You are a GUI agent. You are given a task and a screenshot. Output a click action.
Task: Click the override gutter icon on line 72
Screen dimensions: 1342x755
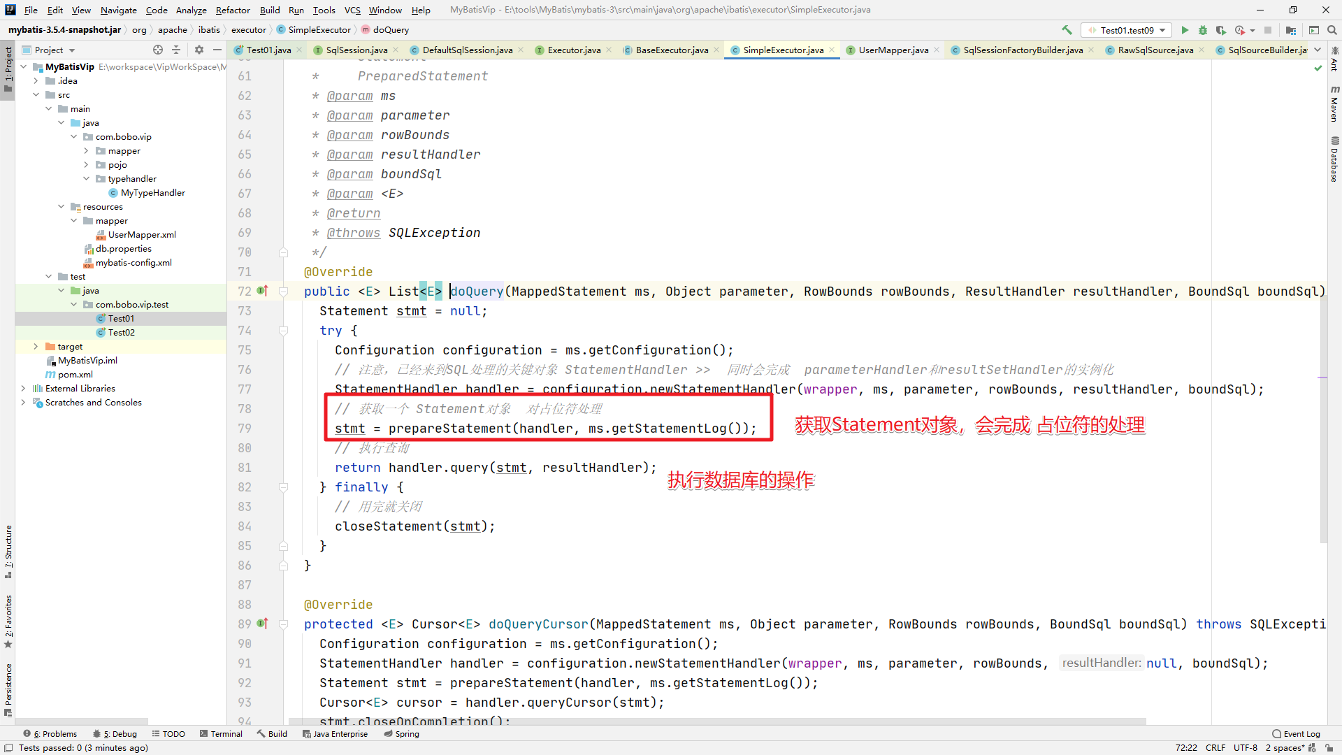pos(262,291)
